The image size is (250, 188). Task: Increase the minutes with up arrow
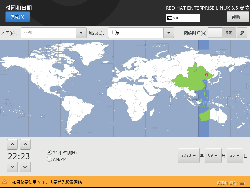(x=25, y=144)
